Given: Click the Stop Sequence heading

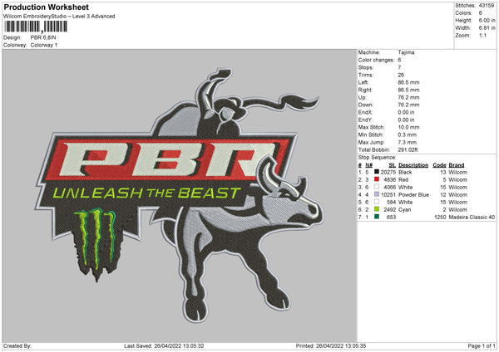Looking at the screenshot, I should click(377, 158).
